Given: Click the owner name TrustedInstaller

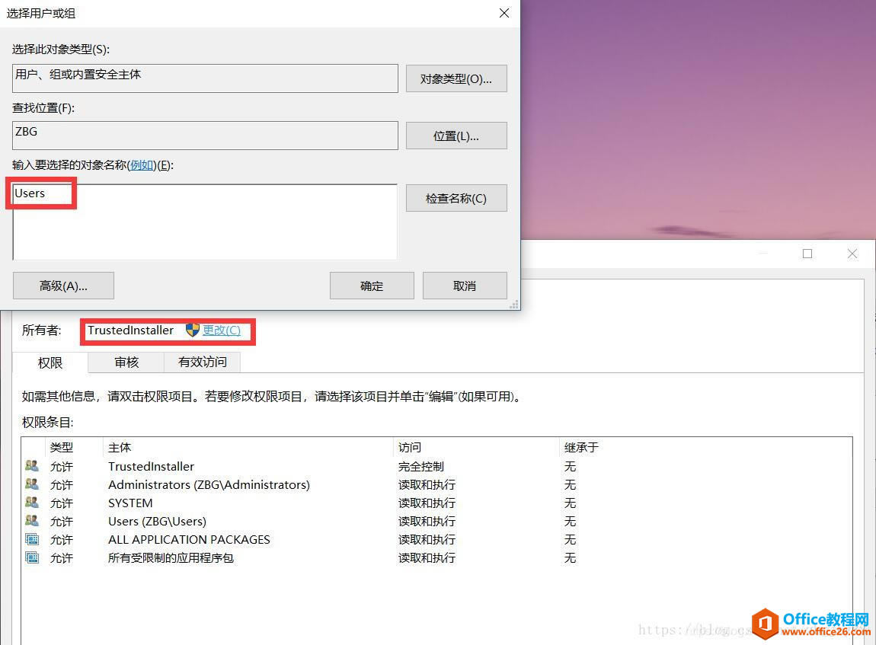Looking at the screenshot, I should tap(131, 330).
